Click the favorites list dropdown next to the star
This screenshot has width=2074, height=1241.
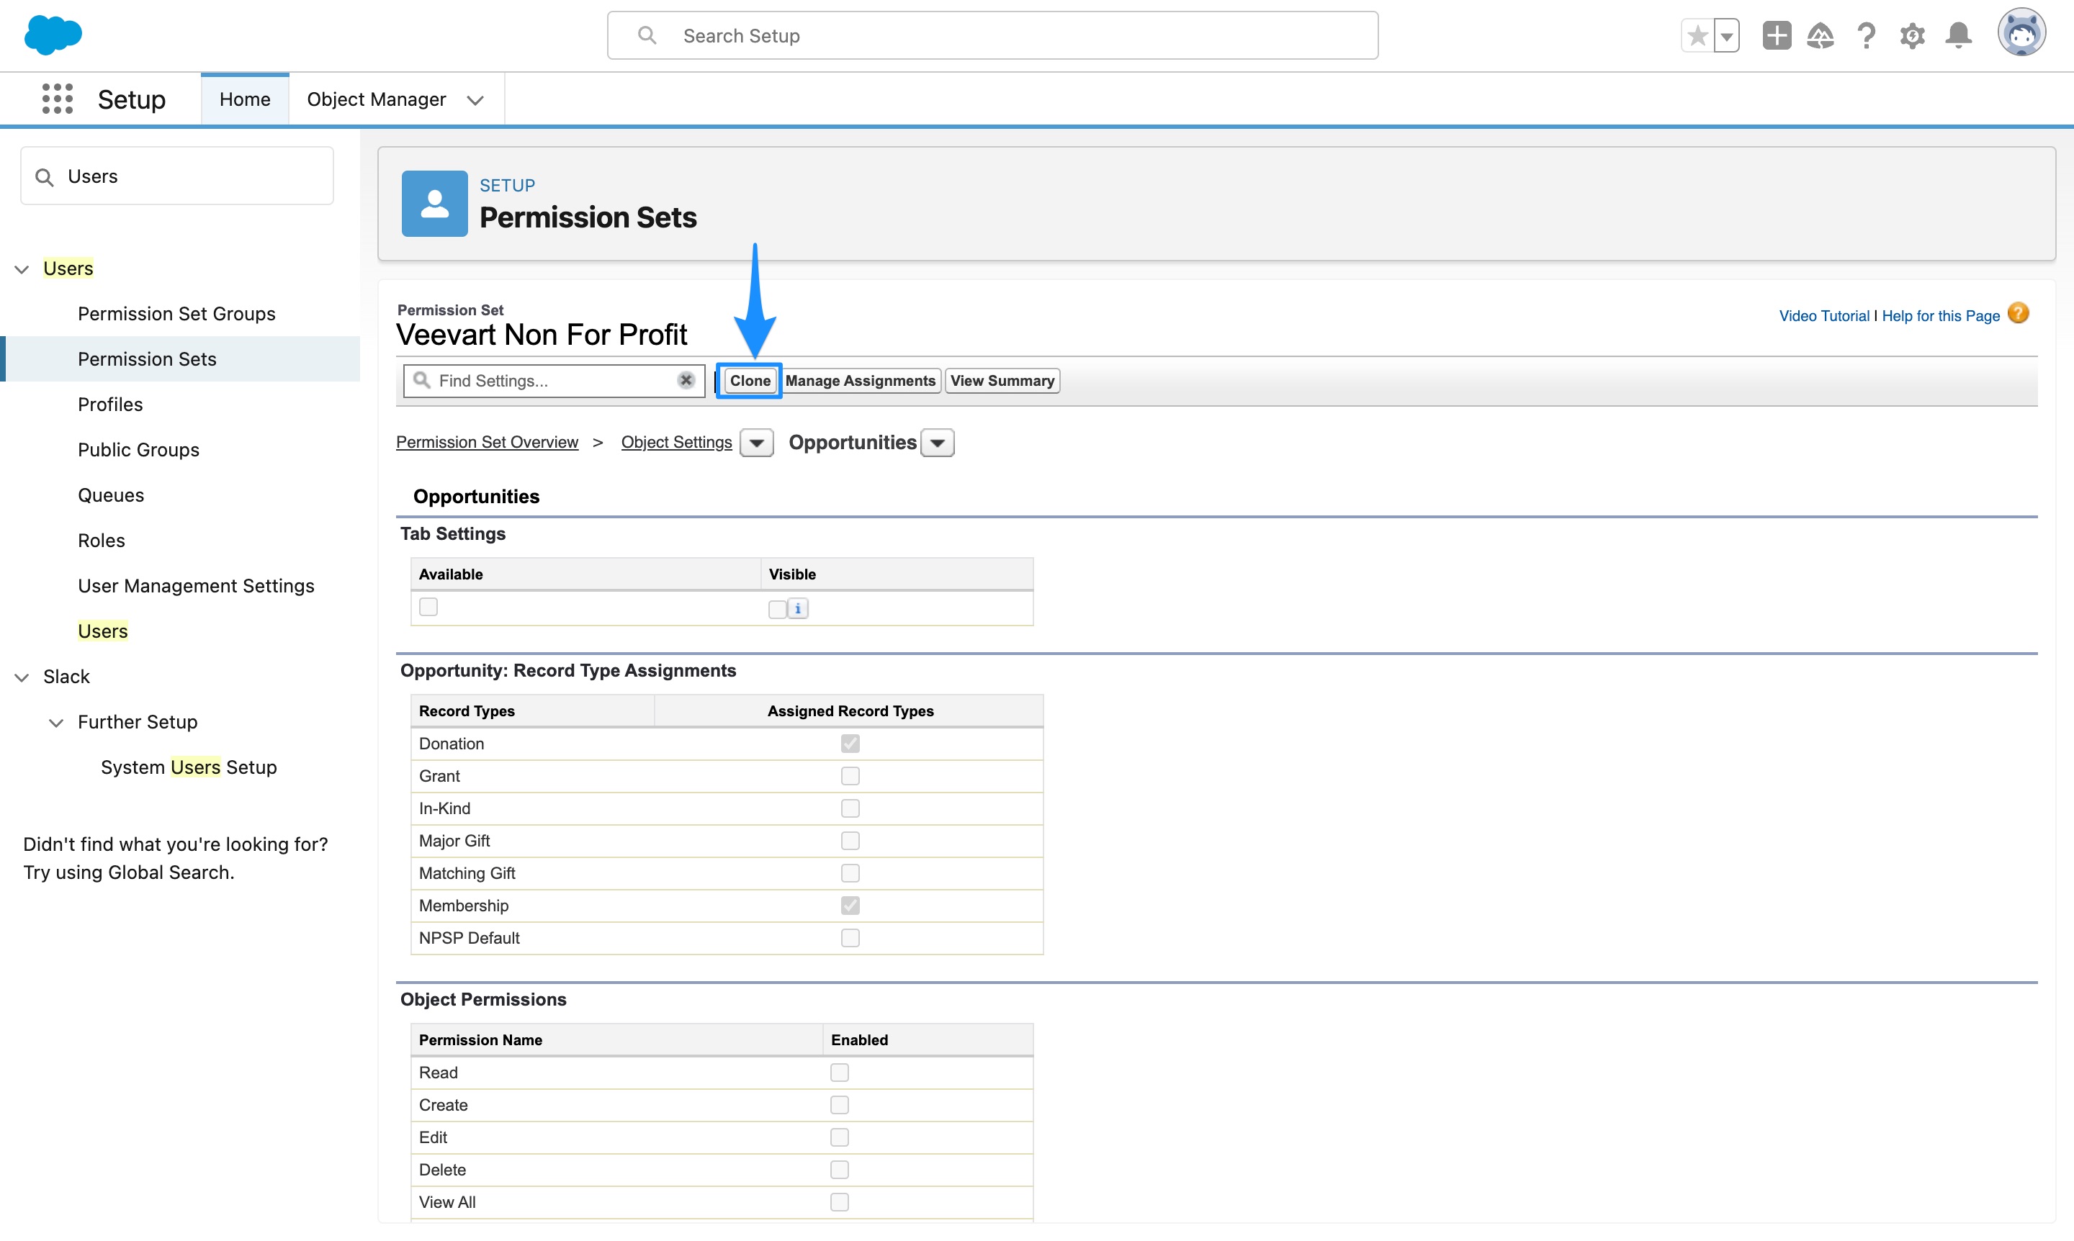[x=1726, y=35]
